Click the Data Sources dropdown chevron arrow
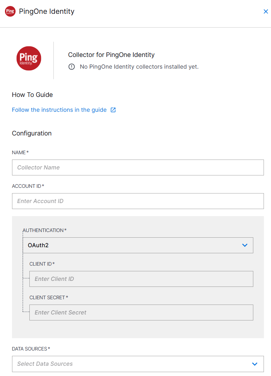The height and width of the screenshot is (376, 271). point(255,364)
